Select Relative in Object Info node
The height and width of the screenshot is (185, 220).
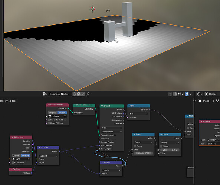[x=26, y=156]
